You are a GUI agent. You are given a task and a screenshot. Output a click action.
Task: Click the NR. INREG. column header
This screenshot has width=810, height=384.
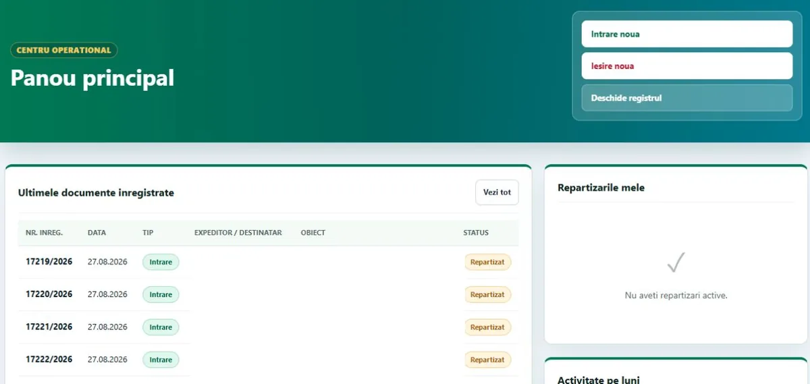(44, 233)
